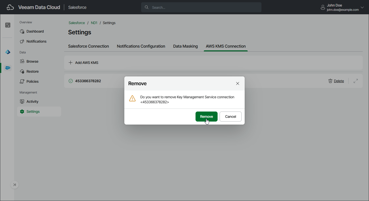Click the Dashboard gauge icon
Image resolution: width=369 pixels, height=201 pixels.
click(x=22, y=31)
